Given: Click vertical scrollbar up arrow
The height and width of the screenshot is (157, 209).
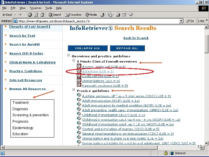Looking at the screenshot, I should (x=206, y=27).
